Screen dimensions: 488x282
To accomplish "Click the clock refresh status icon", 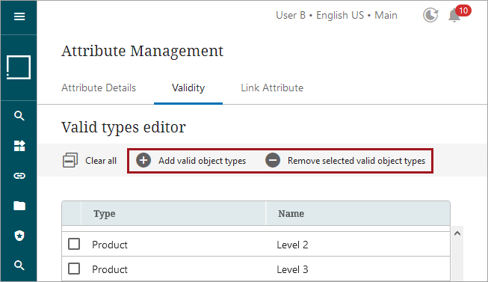I will (430, 15).
